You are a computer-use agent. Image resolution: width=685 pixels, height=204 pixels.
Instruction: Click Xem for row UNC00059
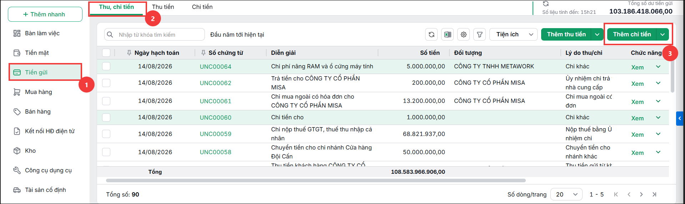pos(638,135)
